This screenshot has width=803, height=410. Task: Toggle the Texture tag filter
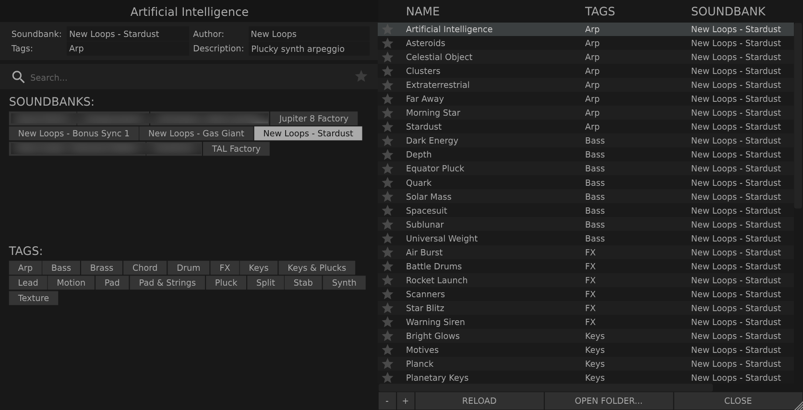pyautogui.click(x=34, y=298)
